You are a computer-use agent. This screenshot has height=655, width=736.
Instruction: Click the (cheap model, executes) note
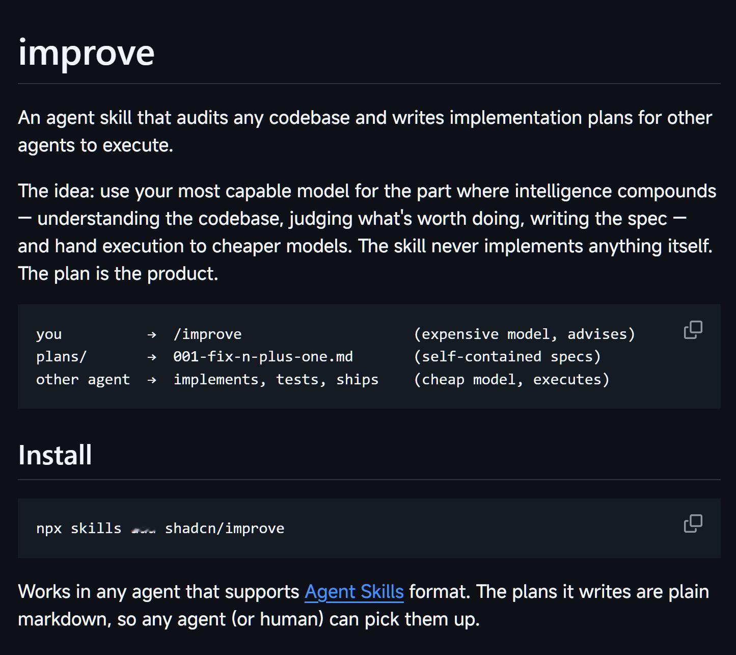pyautogui.click(x=511, y=379)
